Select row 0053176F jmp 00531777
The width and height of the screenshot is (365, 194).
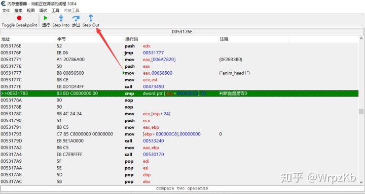[x=179, y=53]
